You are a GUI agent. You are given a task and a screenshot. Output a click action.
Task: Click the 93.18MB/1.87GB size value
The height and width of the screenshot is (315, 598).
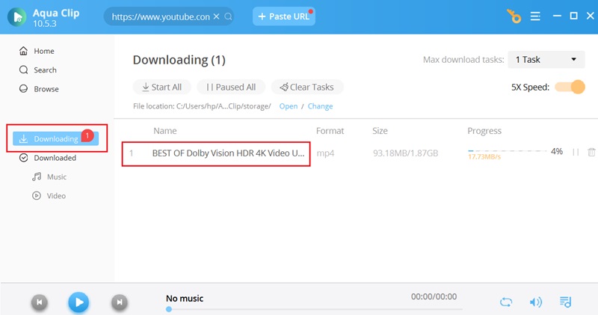pyautogui.click(x=405, y=153)
